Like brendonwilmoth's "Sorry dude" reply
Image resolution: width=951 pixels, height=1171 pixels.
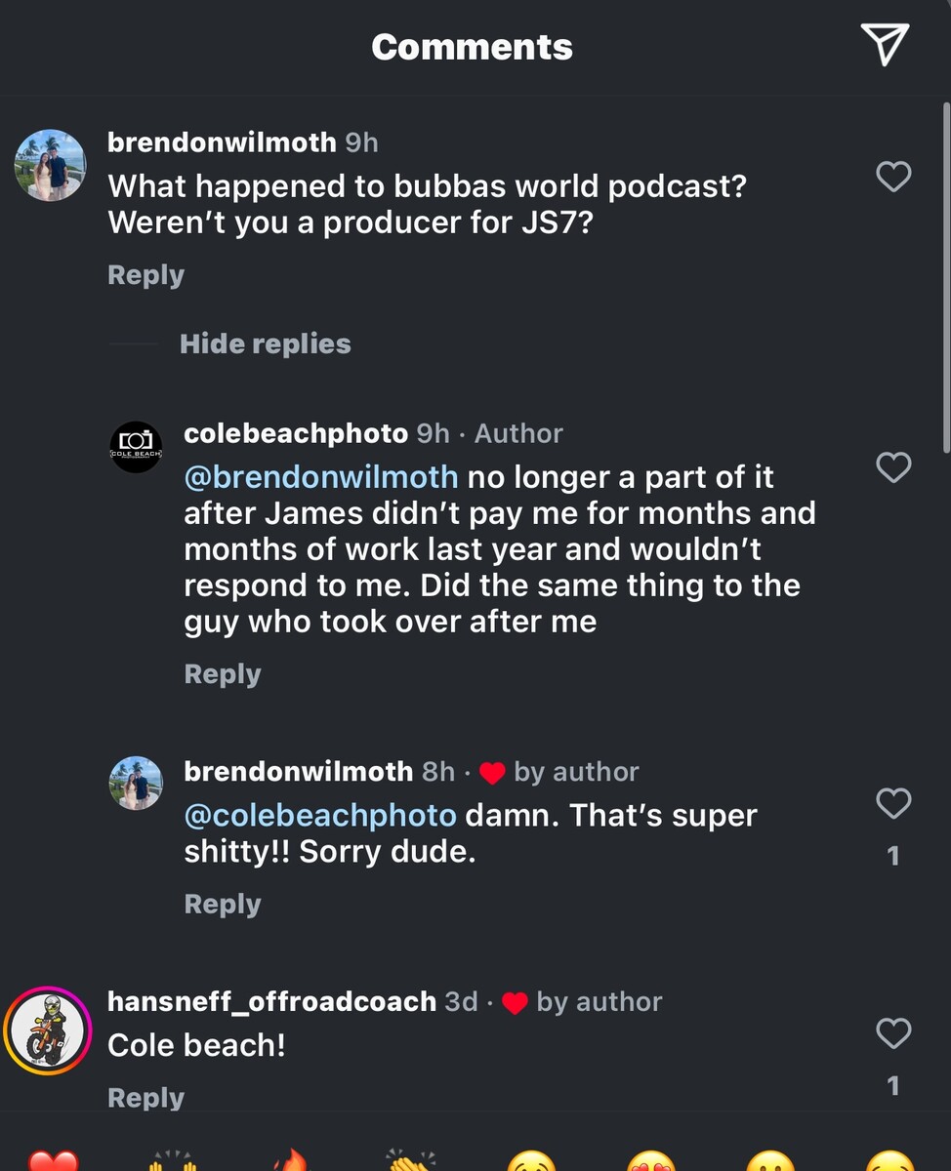pyautogui.click(x=893, y=803)
